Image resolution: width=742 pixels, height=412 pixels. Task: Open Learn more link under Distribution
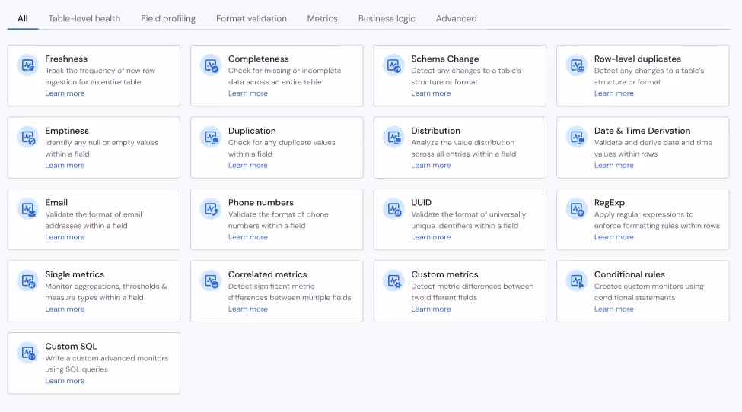[431, 165]
